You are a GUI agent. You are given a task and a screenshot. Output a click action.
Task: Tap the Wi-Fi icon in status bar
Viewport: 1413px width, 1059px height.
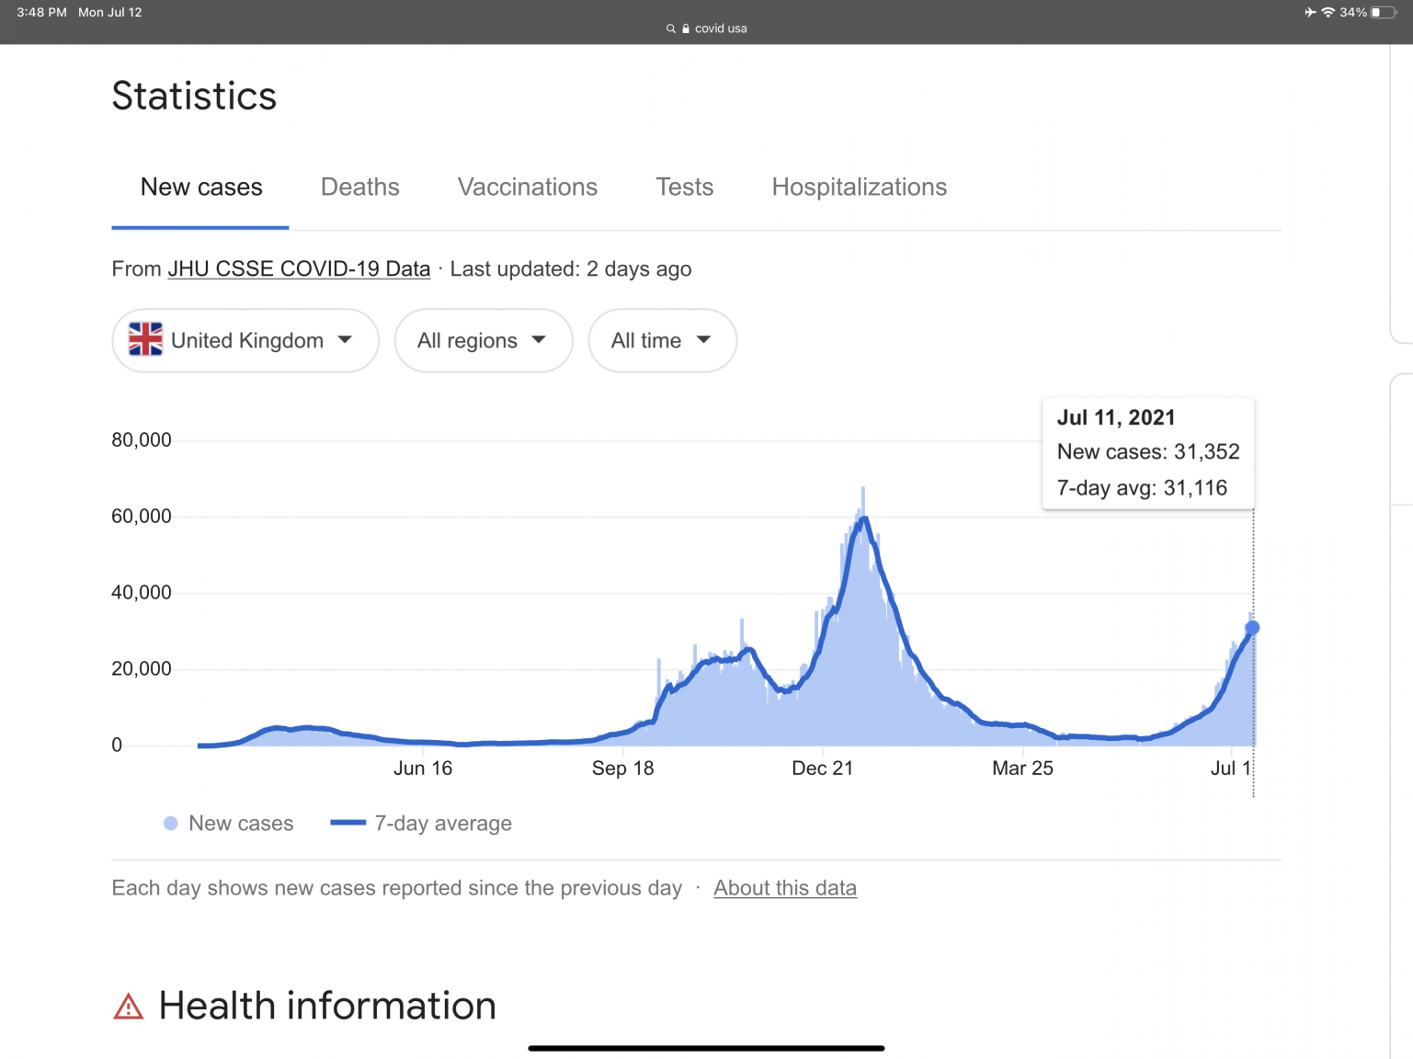[1328, 12]
